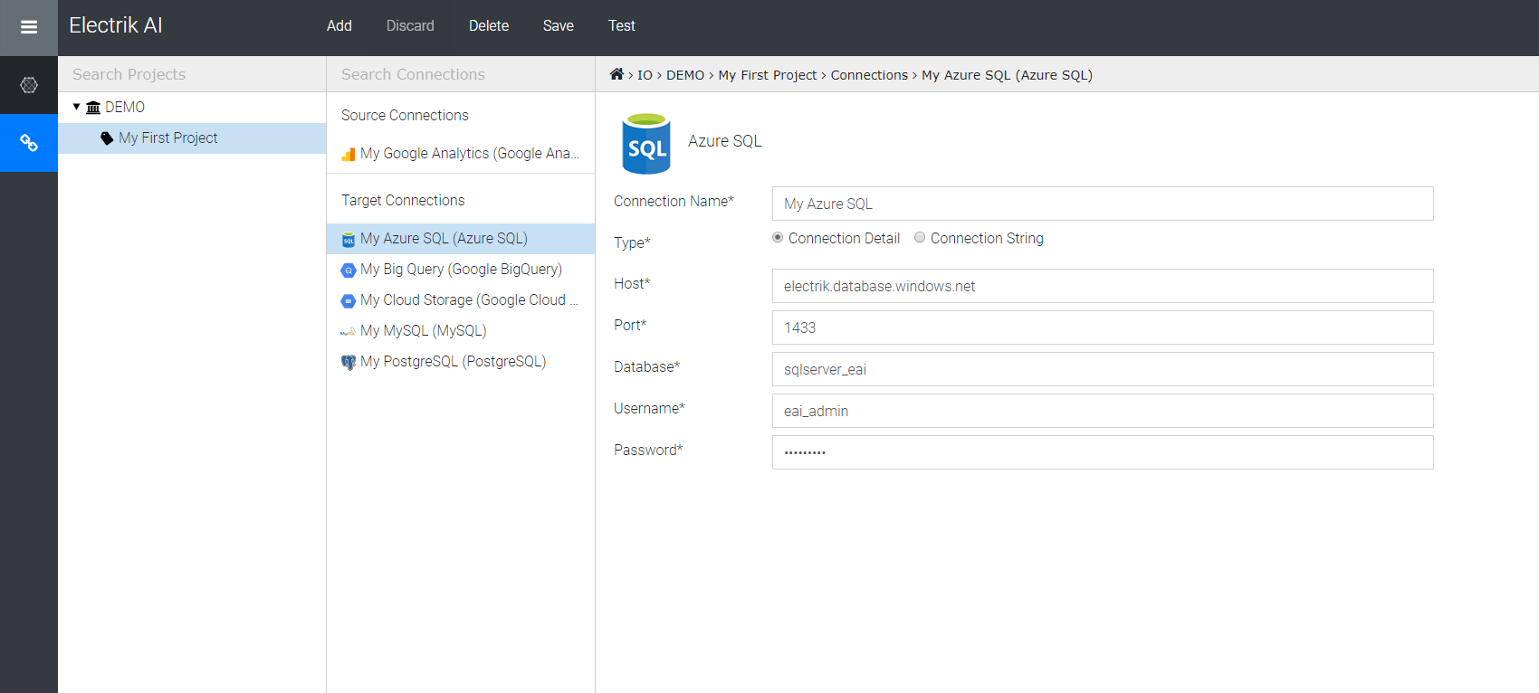Click Save in the top menu
Image resolution: width=1539 pixels, height=693 pixels.
pyautogui.click(x=558, y=26)
